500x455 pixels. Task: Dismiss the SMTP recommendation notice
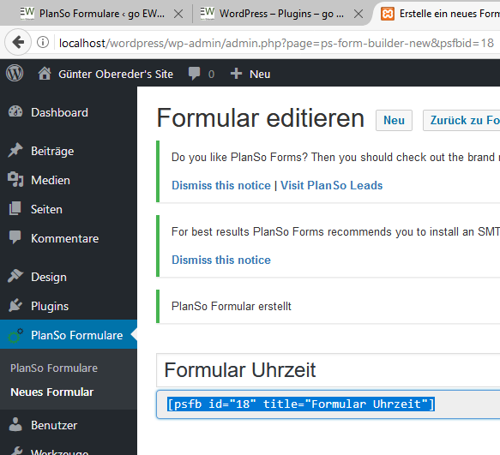pyautogui.click(x=221, y=260)
